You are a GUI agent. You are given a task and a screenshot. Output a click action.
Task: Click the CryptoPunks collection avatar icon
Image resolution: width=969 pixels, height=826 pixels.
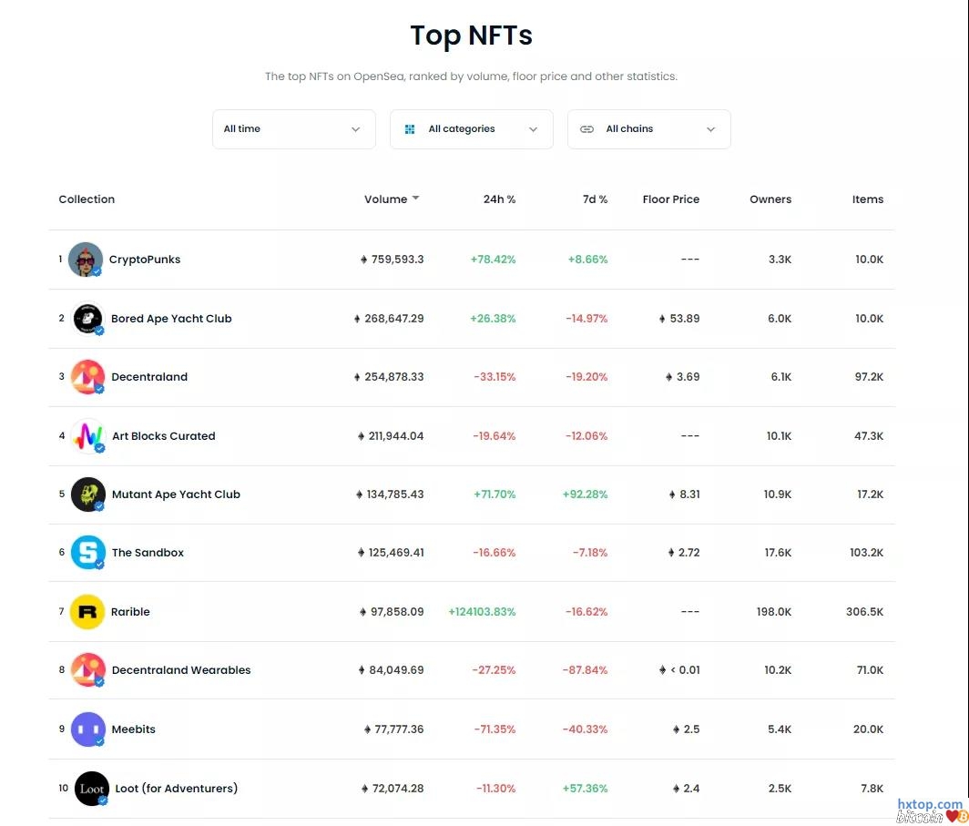click(85, 260)
